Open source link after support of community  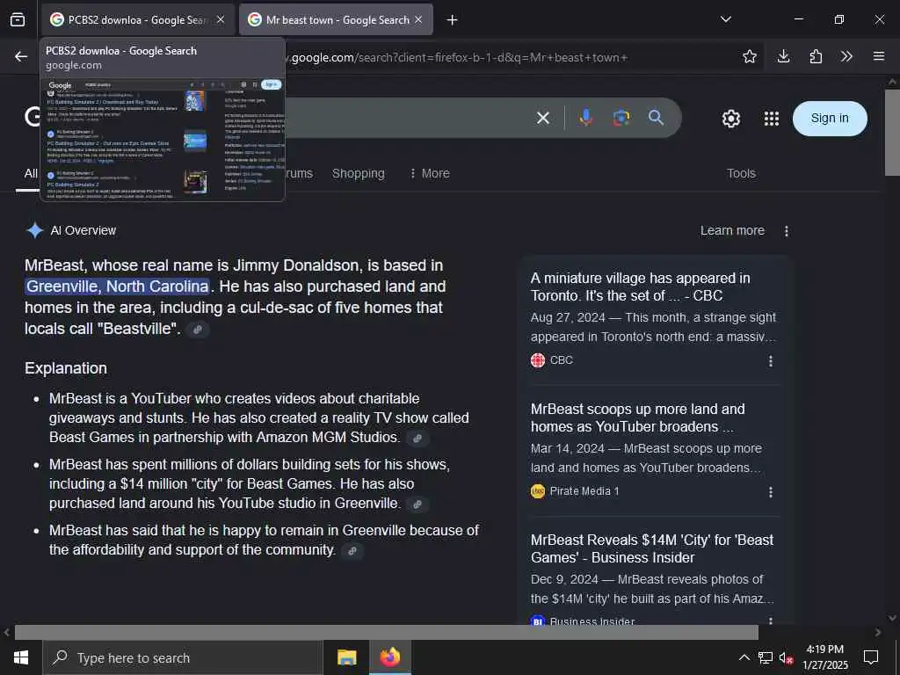point(352,551)
